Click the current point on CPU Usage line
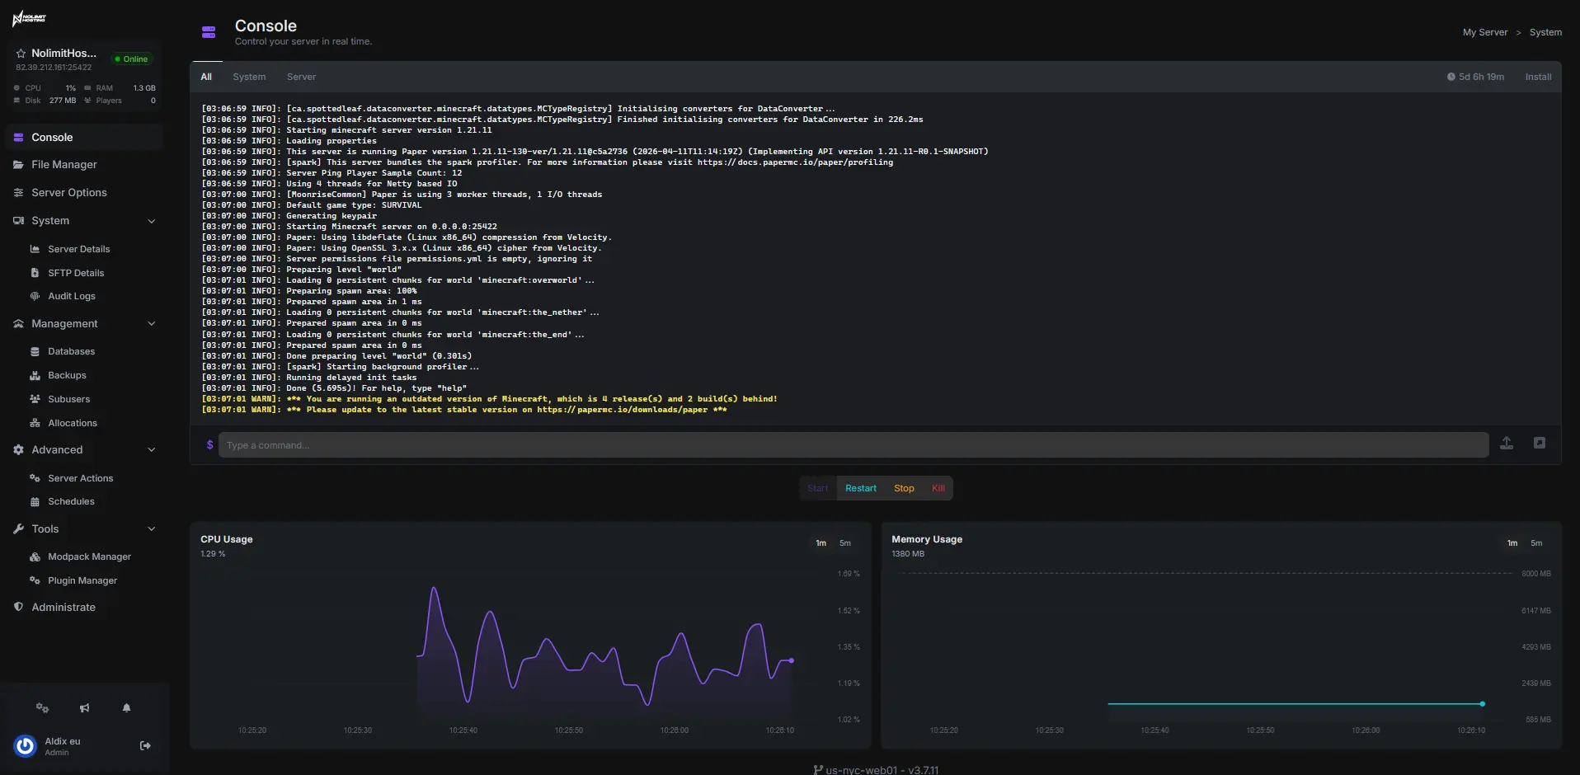 (792, 660)
